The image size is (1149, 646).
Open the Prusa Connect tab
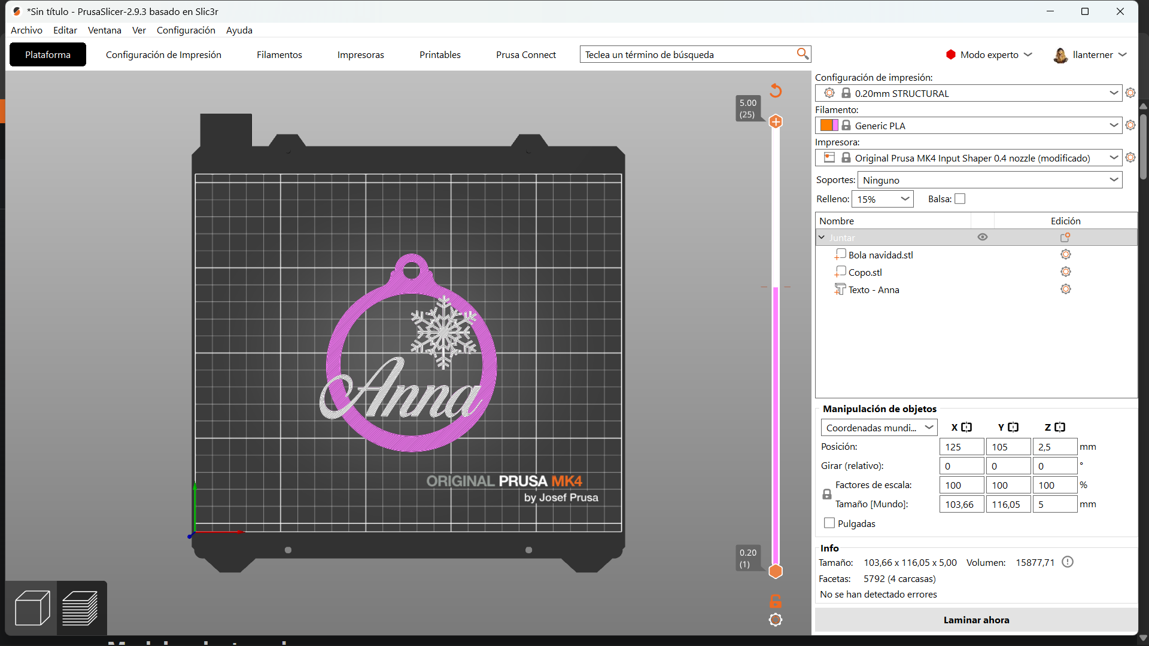tap(526, 54)
